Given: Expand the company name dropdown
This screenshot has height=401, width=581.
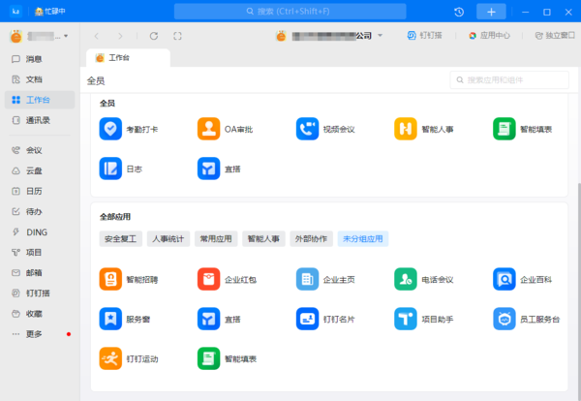Looking at the screenshot, I should coord(381,36).
